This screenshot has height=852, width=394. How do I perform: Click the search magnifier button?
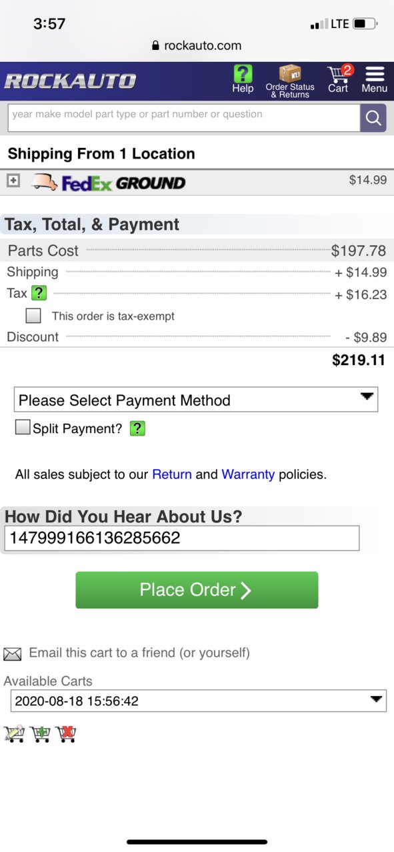tap(373, 119)
